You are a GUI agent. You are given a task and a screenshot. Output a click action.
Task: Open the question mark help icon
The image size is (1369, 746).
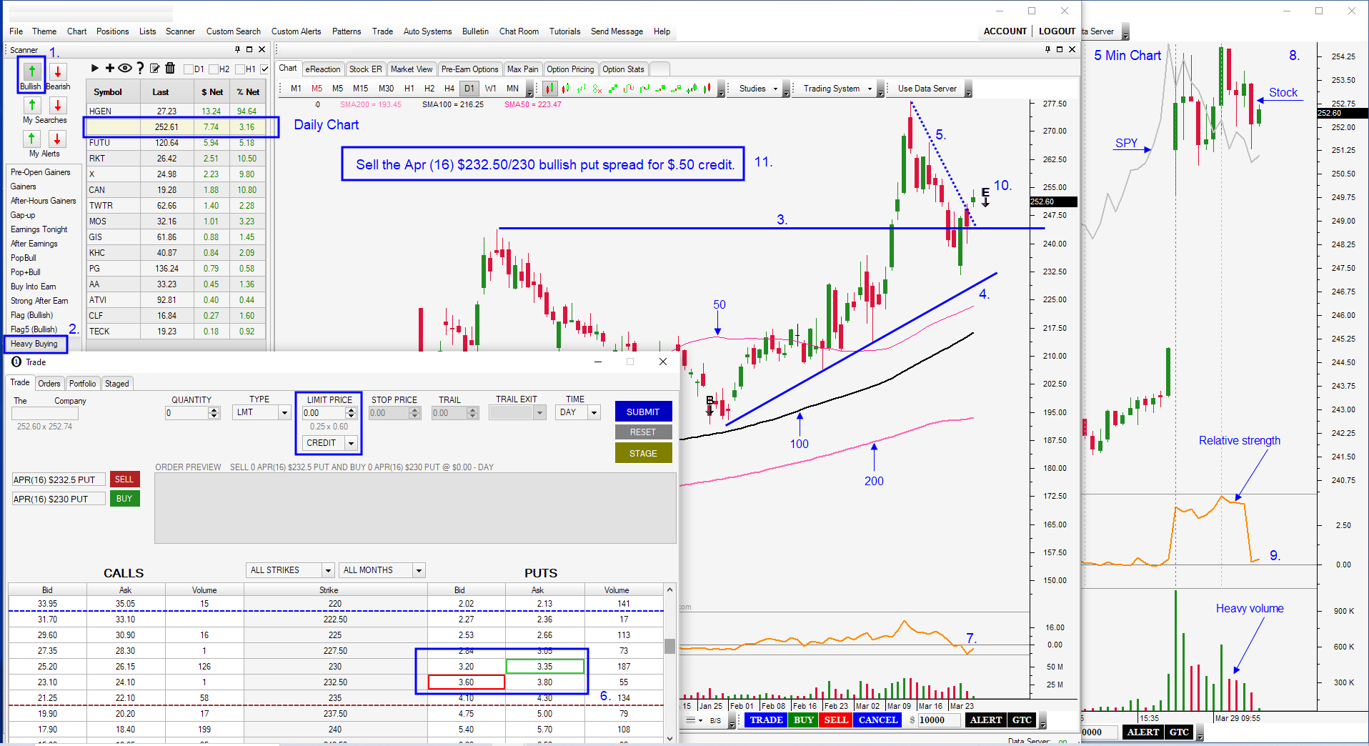tap(140, 68)
